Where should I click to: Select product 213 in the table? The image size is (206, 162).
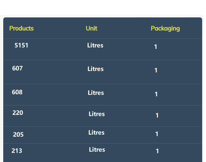17,151
